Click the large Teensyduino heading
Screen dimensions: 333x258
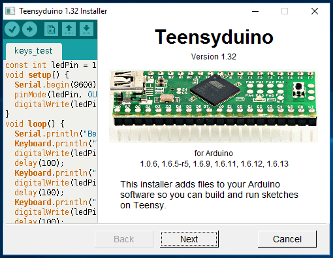[x=214, y=37]
